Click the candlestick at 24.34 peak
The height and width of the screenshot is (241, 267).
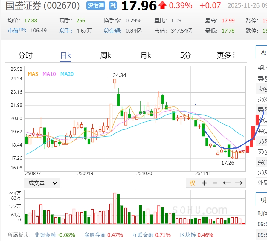(115, 84)
